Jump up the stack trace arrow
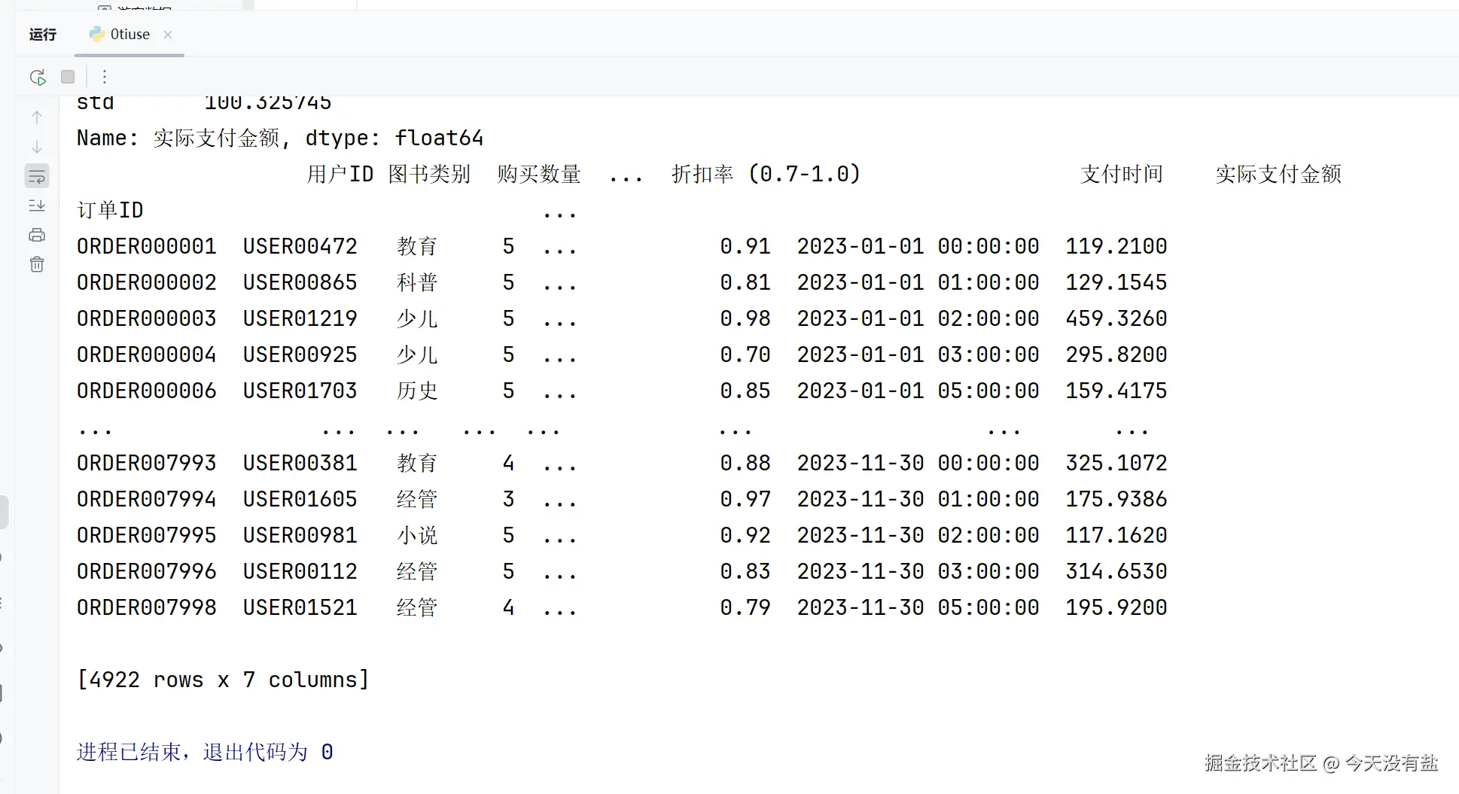Image resolution: width=1459 pixels, height=794 pixels. point(37,117)
